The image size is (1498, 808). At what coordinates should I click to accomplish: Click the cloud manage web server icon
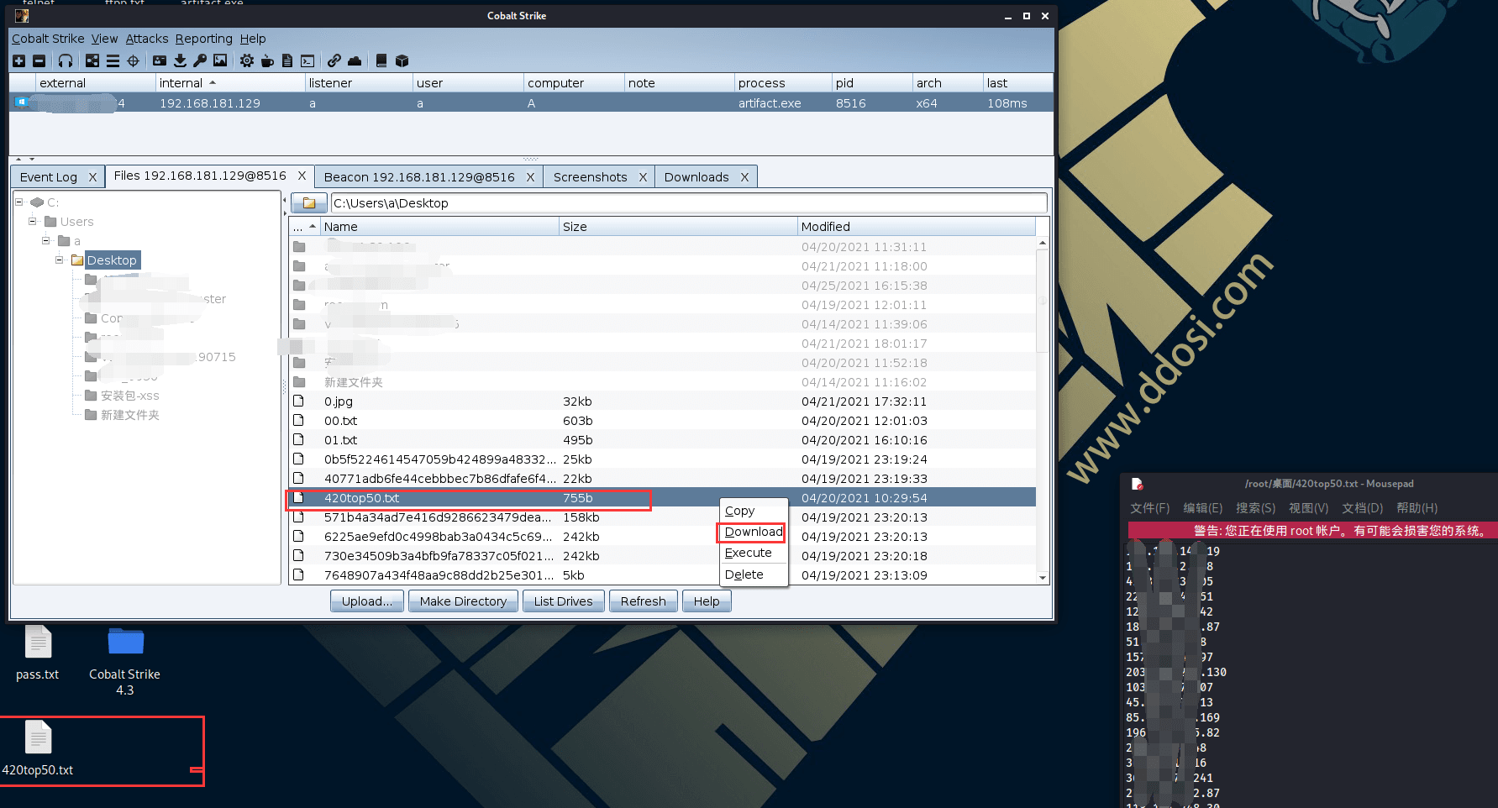click(355, 60)
